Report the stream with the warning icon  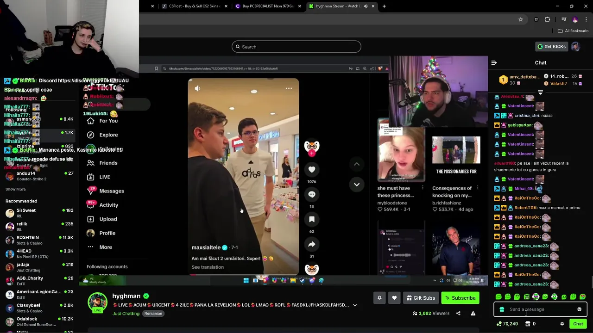(x=473, y=313)
